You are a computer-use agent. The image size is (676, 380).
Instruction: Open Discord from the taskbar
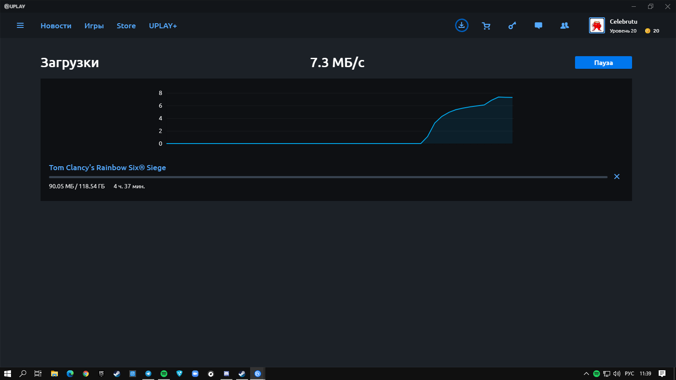226,374
